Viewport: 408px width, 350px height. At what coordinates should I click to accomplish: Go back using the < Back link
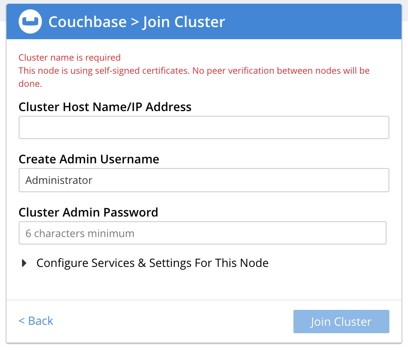point(36,321)
